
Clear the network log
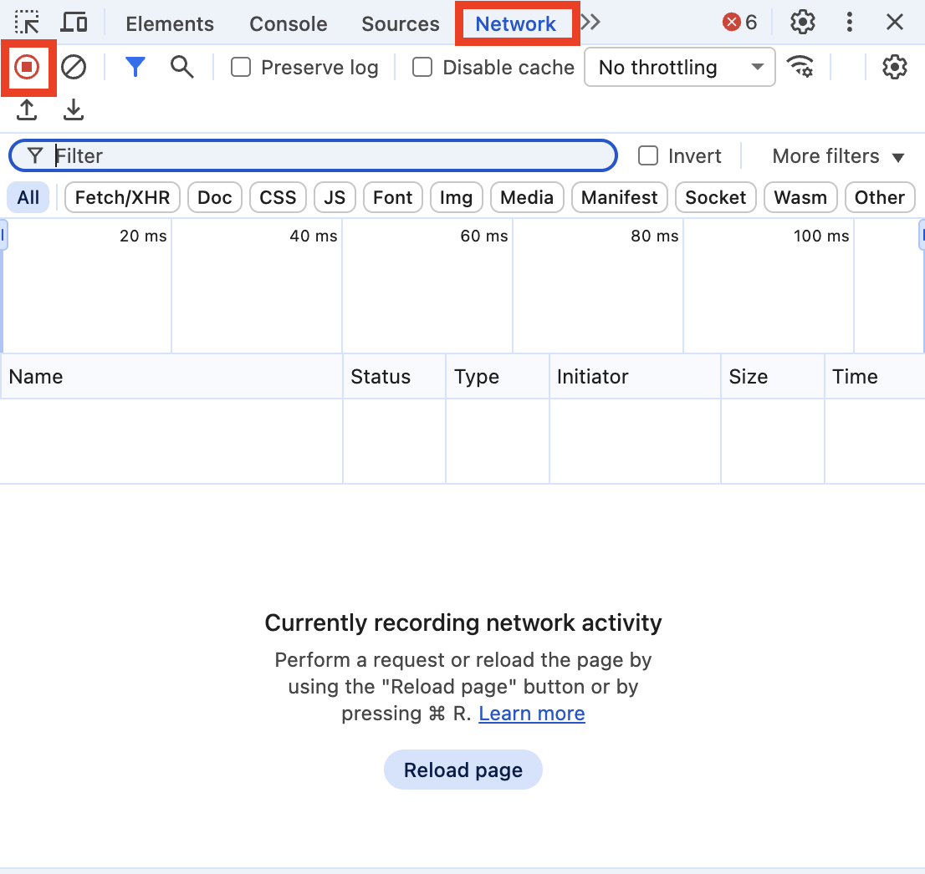click(74, 67)
